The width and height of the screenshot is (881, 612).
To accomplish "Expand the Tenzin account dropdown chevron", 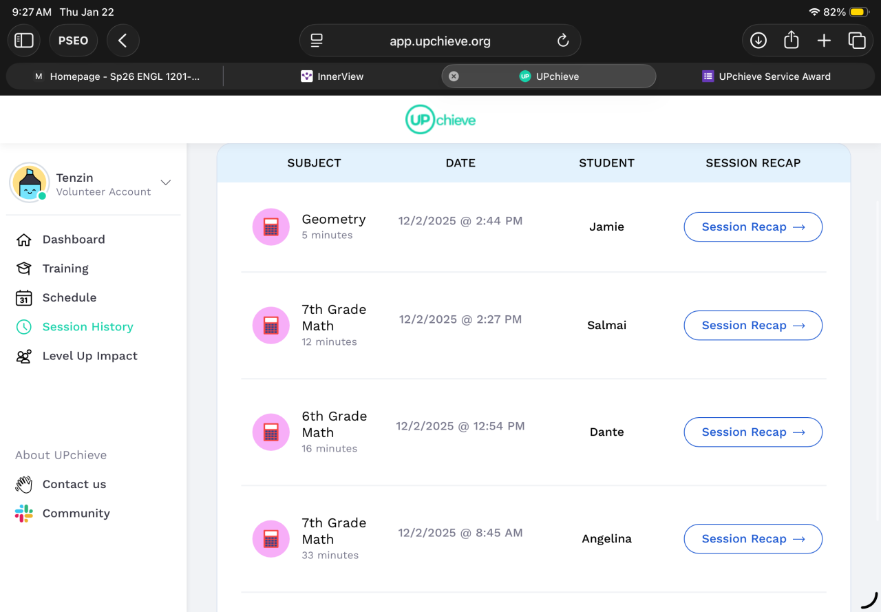I will (165, 182).
